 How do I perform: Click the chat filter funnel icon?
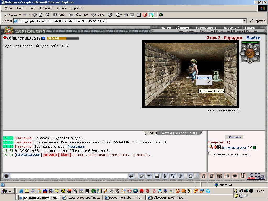[149, 176]
